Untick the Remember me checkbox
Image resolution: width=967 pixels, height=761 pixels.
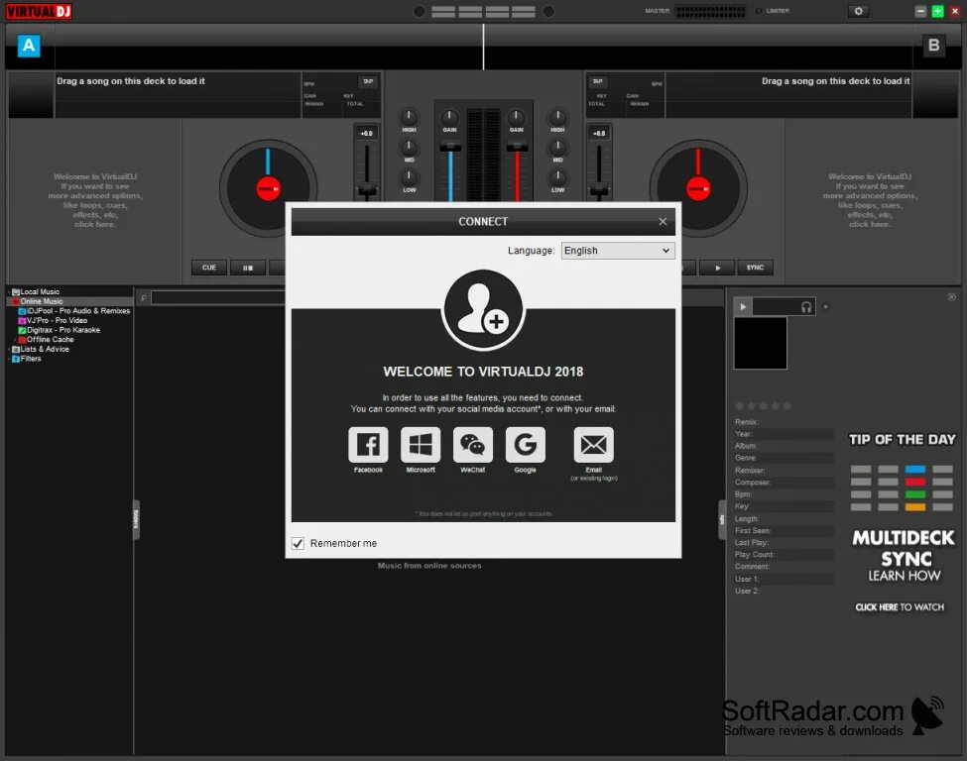(x=298, y=543)
